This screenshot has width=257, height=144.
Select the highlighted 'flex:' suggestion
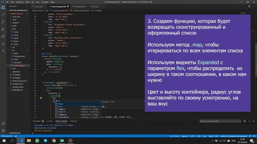78,104
